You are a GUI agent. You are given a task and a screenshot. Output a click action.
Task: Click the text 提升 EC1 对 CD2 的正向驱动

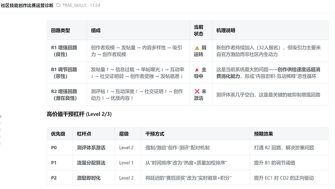(284, 178)
